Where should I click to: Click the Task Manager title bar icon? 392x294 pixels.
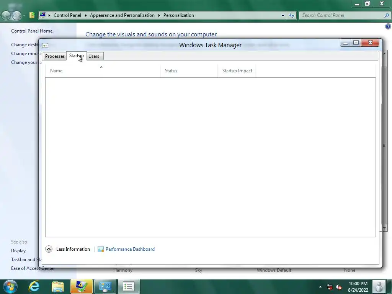tap(45, 45)
